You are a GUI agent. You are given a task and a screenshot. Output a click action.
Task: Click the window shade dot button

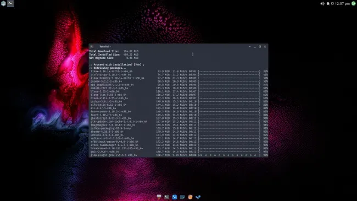point(250,47)
